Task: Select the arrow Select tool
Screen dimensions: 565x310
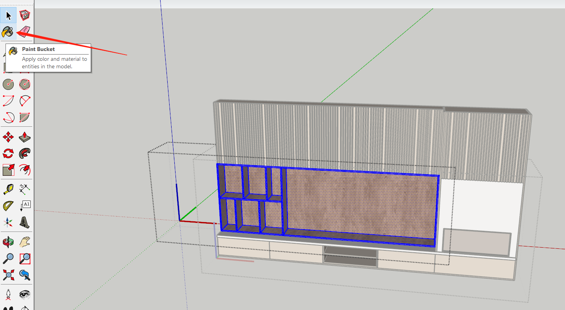Action: click(x=8, y=16)
